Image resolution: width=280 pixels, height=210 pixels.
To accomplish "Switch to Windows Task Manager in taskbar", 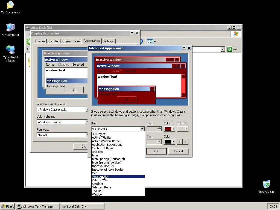I will click(x=38, y=206).
